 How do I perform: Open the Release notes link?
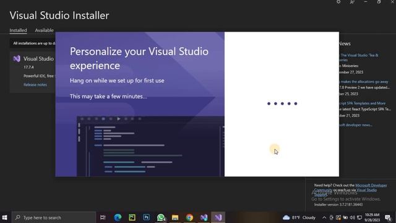point(35,85)
